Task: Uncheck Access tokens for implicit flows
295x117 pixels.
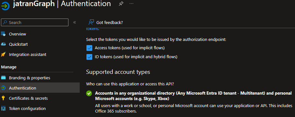Action: [x=89, y=48]
